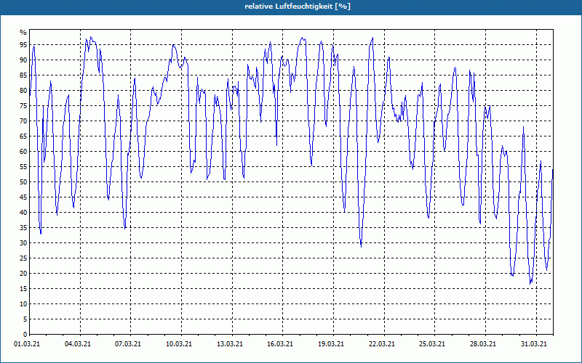Click the y-axis label '25'
Viewport: 582px width, 363px height.
coord(23,258)
